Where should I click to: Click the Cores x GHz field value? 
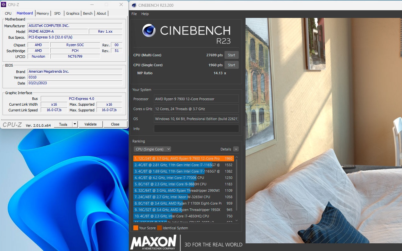196,109
